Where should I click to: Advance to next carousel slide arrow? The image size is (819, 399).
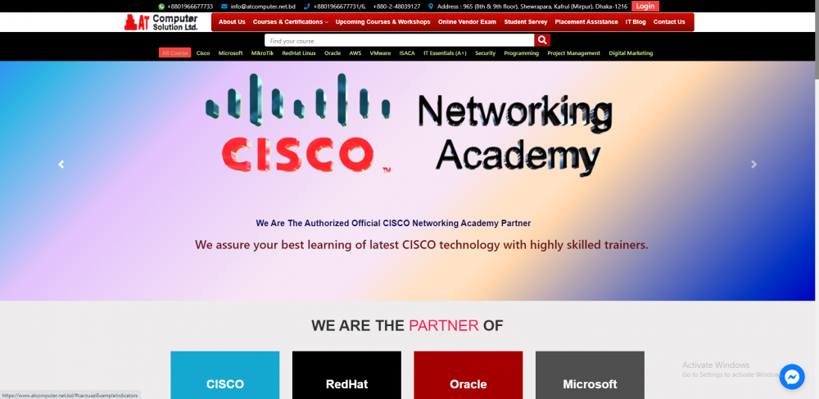[753, 164]
